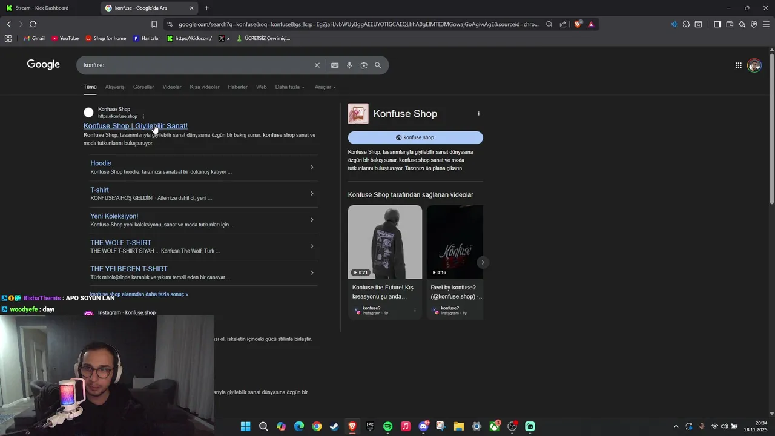Click the Google search input field

click(x=197, y=65)
